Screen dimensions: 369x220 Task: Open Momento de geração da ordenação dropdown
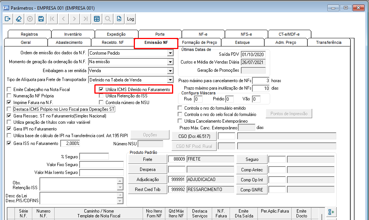pos(171,62)
